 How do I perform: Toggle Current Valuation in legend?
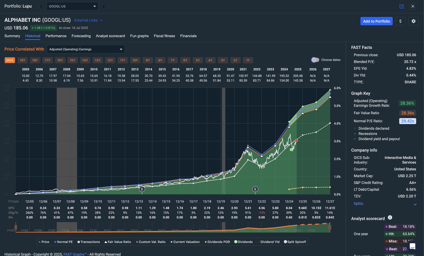185,242
